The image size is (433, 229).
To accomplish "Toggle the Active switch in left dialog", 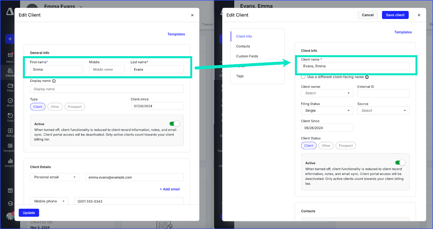I will 174,124.
